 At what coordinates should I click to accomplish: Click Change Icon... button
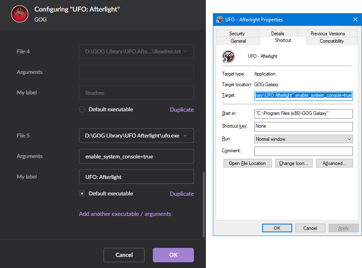(x=294, y=163)
